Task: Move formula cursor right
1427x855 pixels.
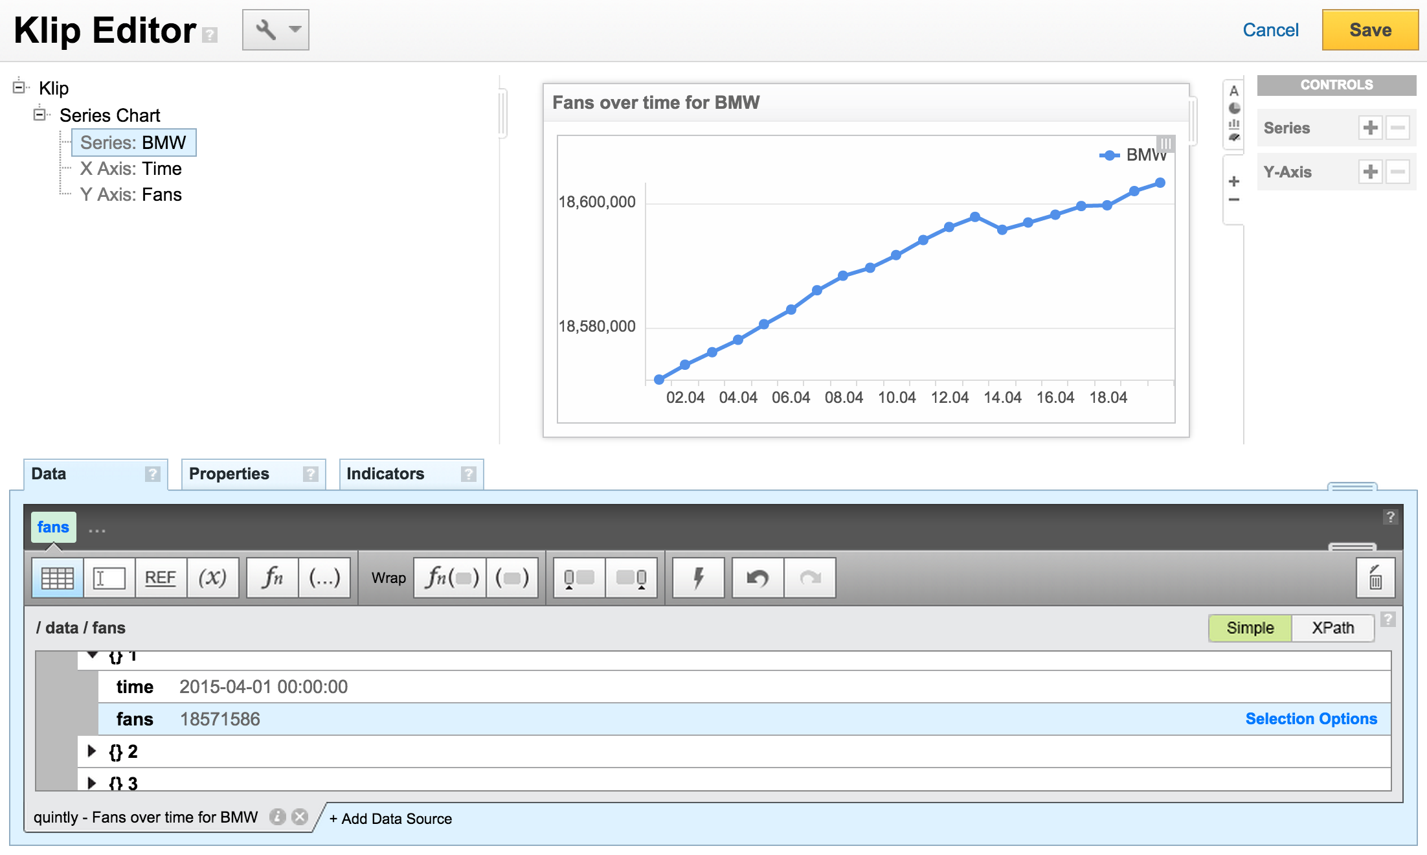Action: (x=631, y=578)
